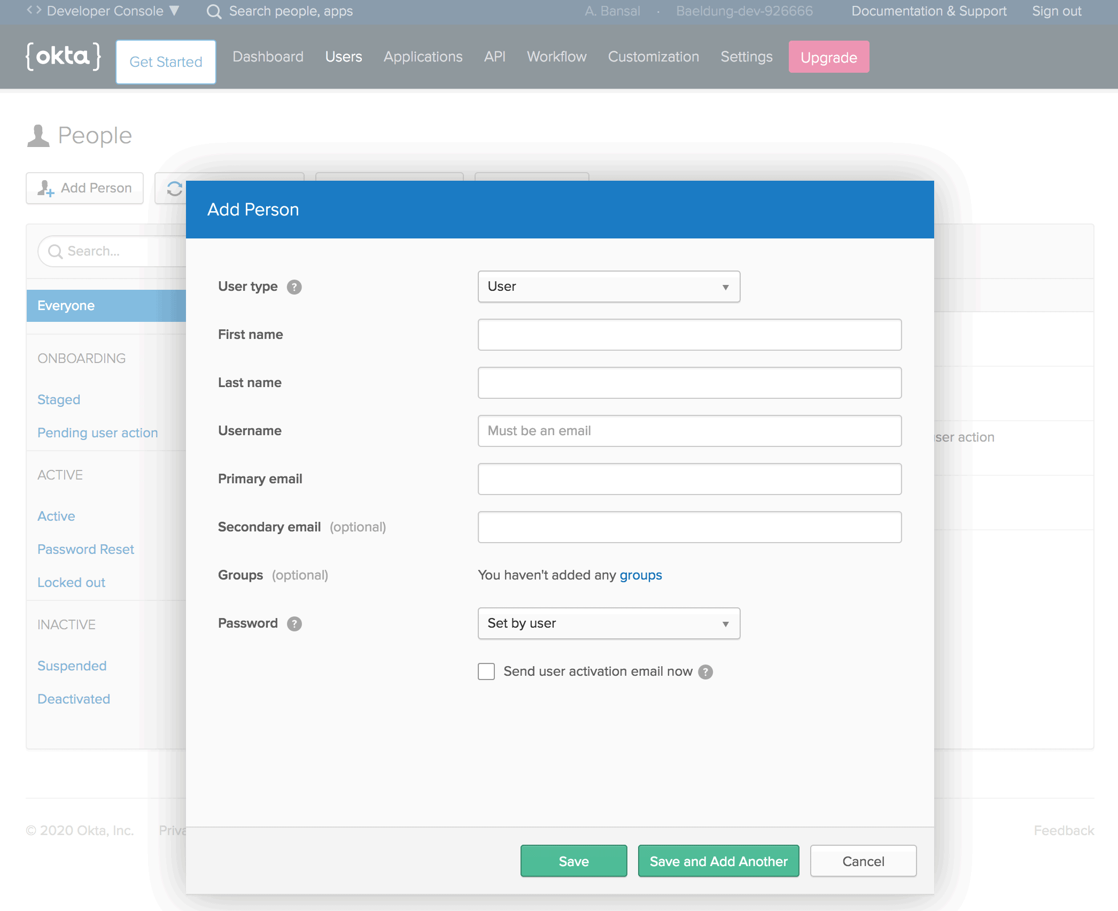The height and width of the screenshot is (911, 1118).
Task: Click the Okta logo
Action: coord(64,56)
